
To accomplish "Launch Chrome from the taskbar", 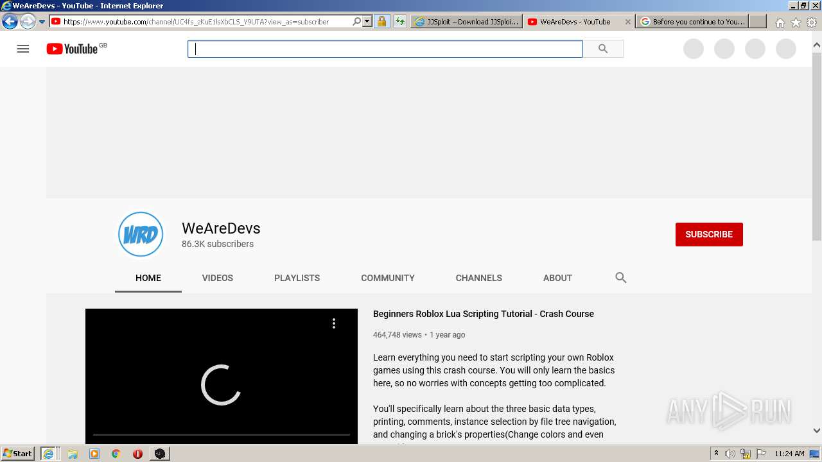I will [116, 454].
